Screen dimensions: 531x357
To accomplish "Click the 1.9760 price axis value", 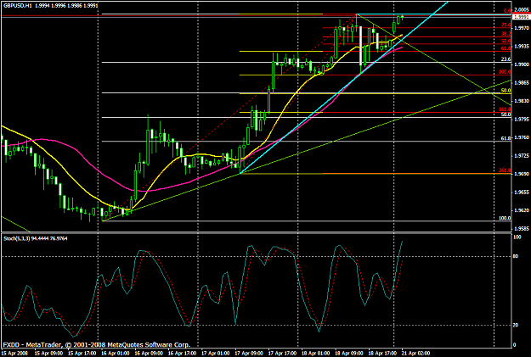I will pyautogui.click(x=522, y=137).
